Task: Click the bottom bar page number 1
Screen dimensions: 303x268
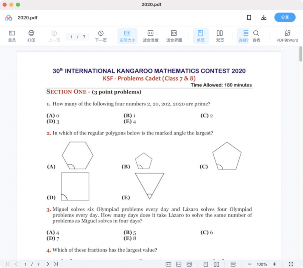Action: pyautogui.click(x=25, y=264)
